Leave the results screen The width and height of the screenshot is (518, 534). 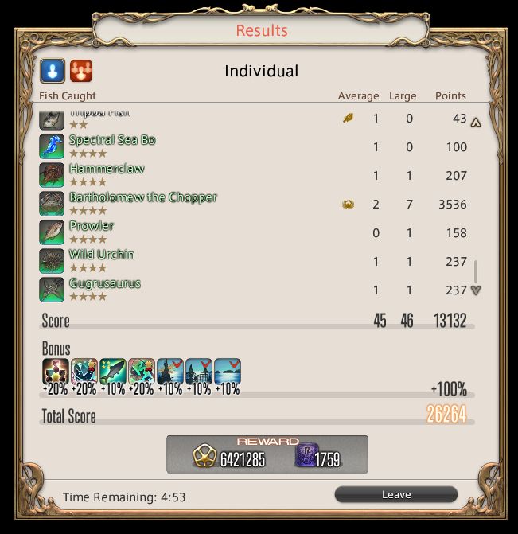396,494
